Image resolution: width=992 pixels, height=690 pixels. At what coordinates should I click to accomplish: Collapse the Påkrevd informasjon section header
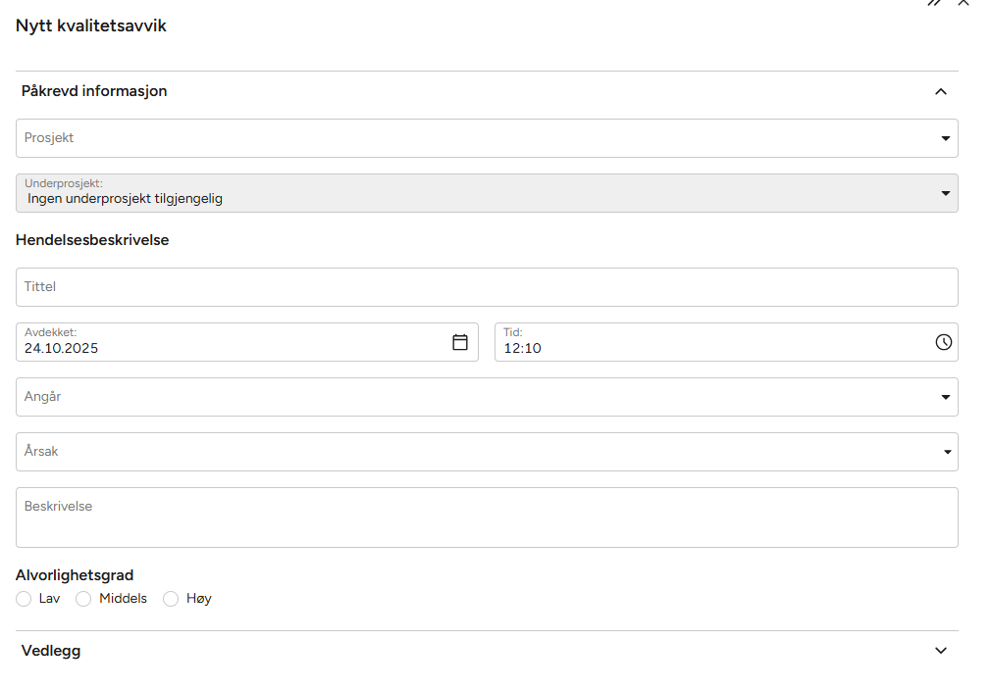coord(94,91)
